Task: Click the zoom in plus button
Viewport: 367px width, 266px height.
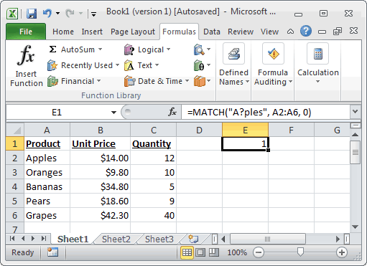Action: point(342,252)
